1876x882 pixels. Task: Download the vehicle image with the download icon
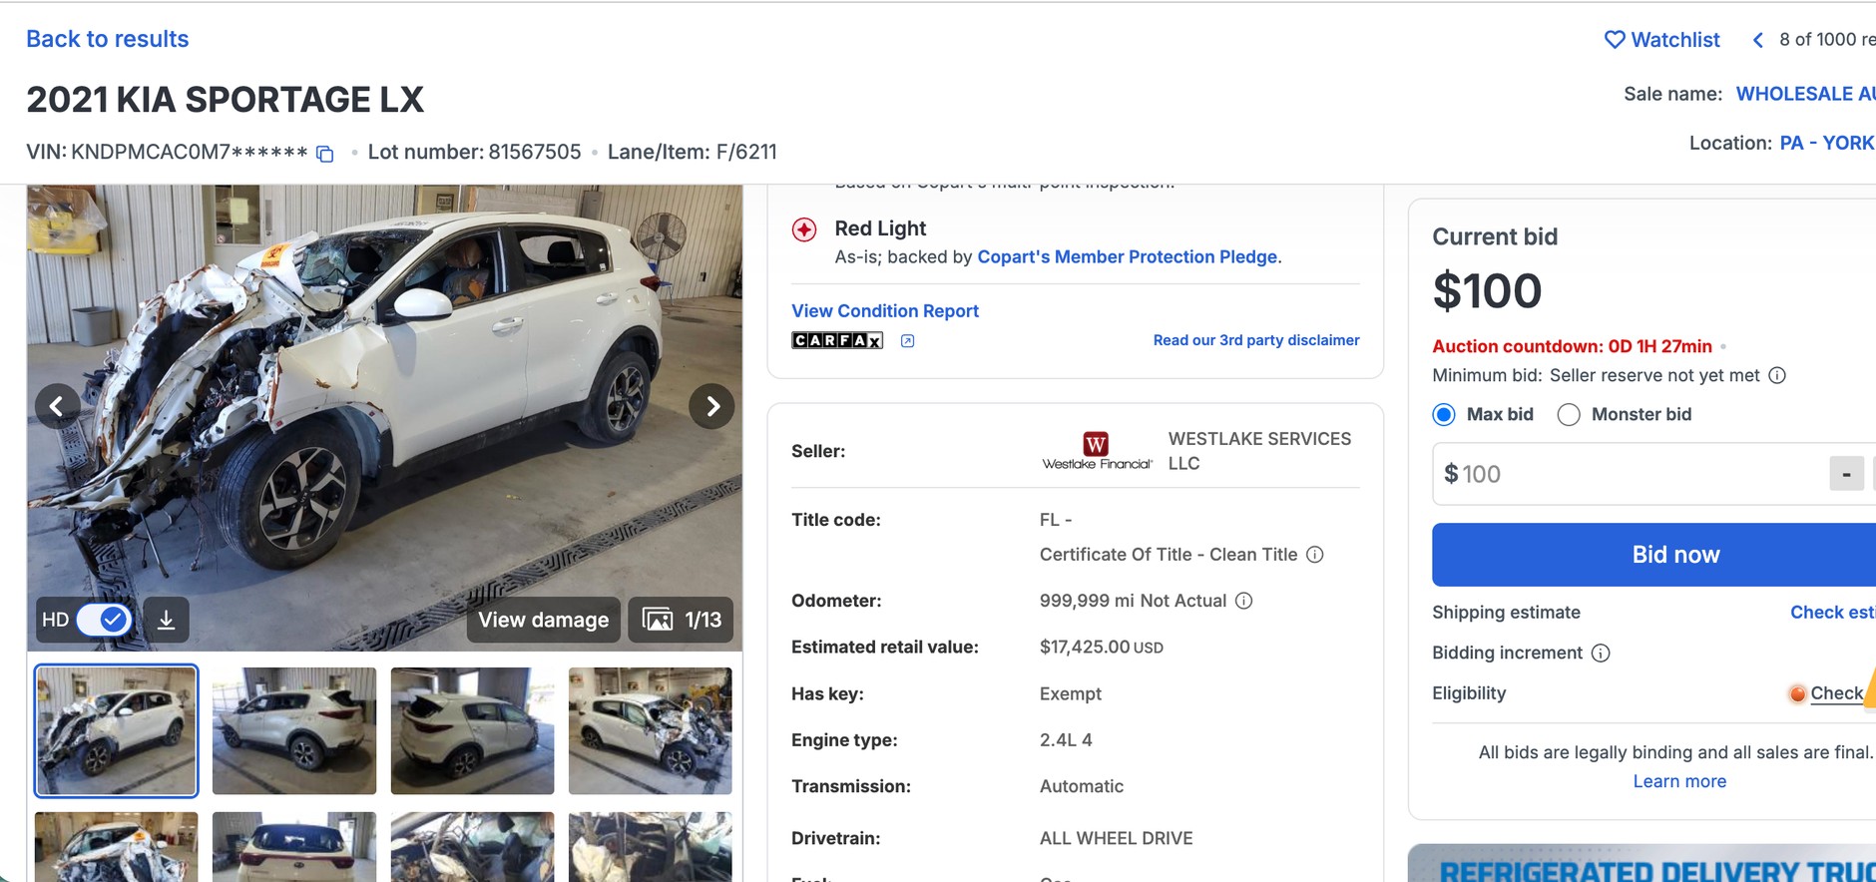click(167, 620)
